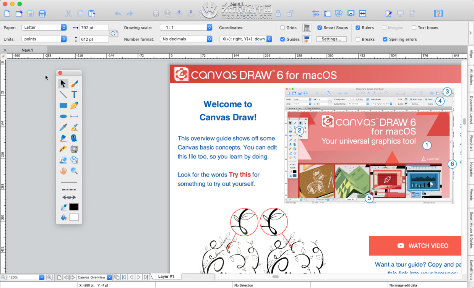Image resolution: width=474 pixels, height=288 pixels.
Task: Click the New document toolbar icon
Action: click(x=7, y=14)
